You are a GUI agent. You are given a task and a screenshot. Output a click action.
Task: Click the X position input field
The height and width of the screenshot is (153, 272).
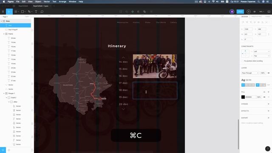tap(248, 29)
